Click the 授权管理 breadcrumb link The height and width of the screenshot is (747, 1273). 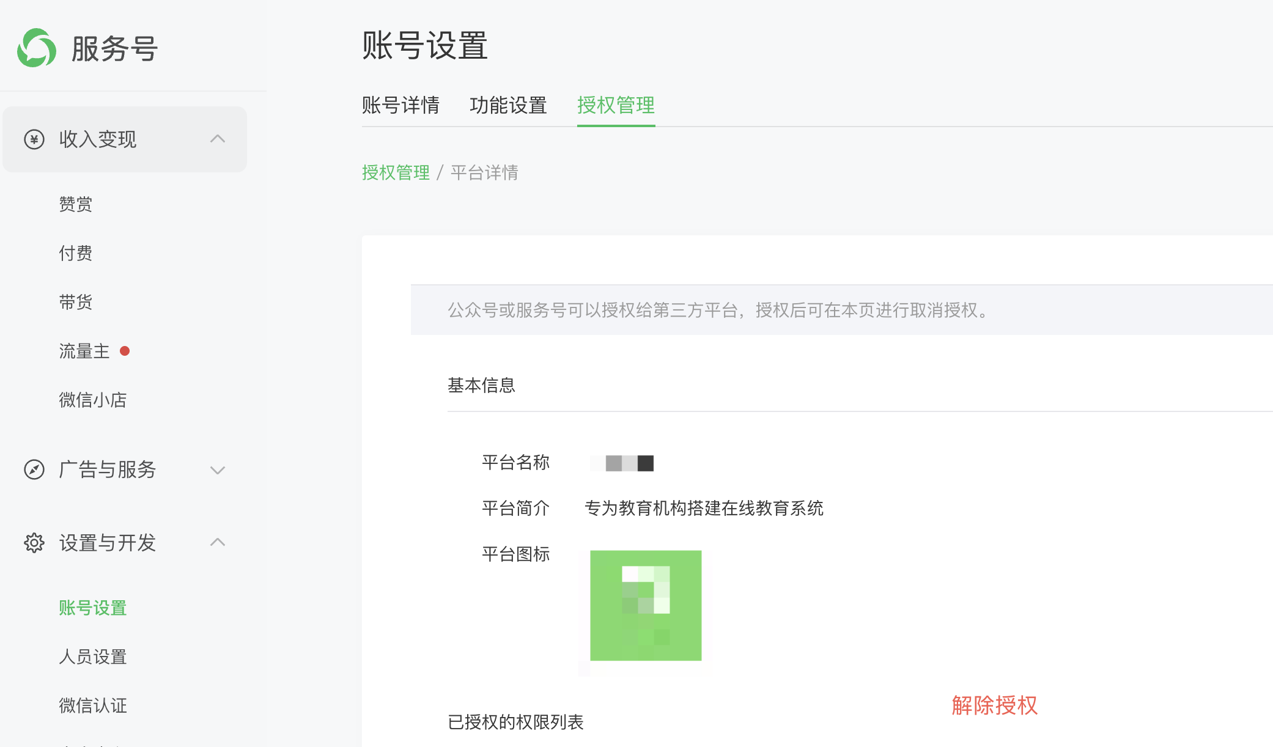[x=396, y=172]
